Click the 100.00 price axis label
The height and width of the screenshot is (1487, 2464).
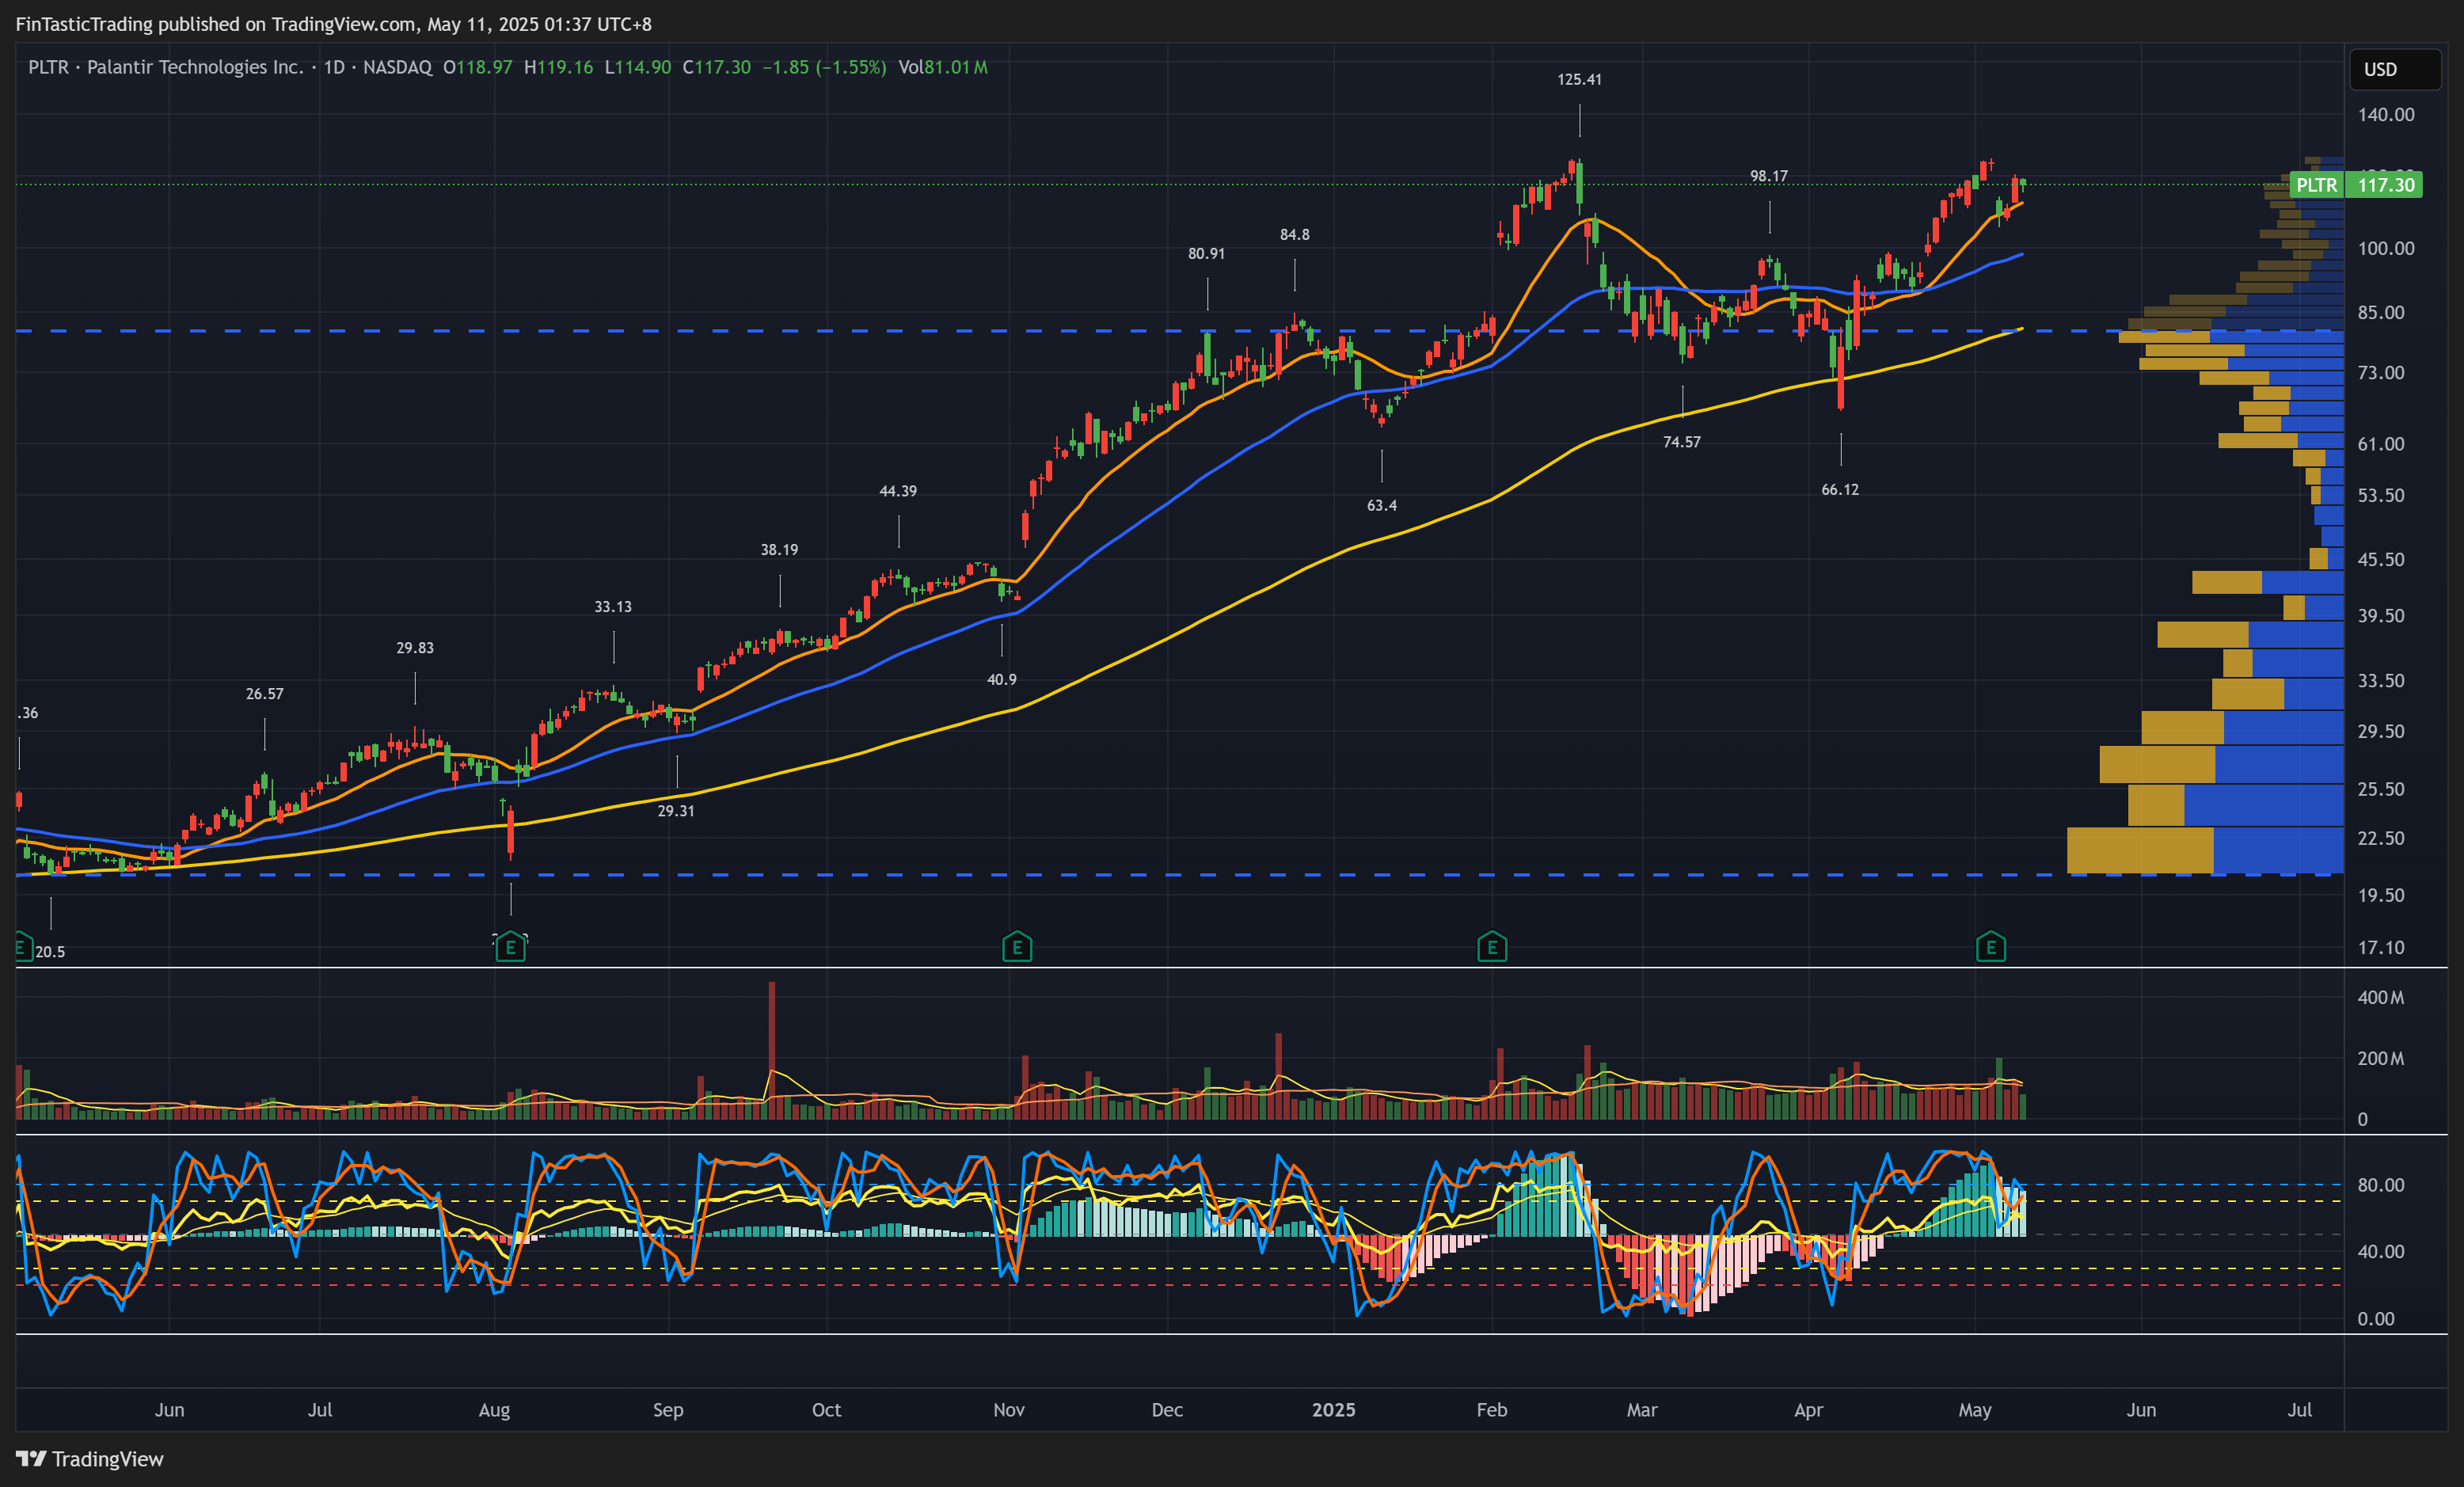[x=2386, y=248]
